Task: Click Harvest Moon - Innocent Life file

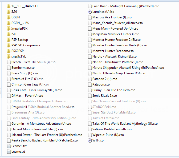Action: [x=37, y=129]
